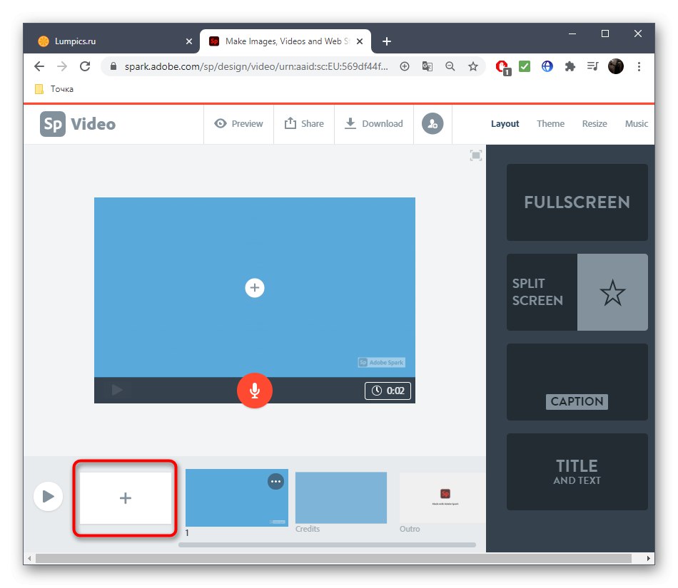The height and width of the screenshot is (588, 678).
Task: Click the Download icon
Action: [x=350, y=123]
